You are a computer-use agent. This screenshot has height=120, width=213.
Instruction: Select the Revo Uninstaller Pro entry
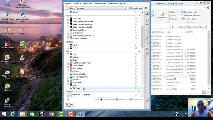coord(80,77)
